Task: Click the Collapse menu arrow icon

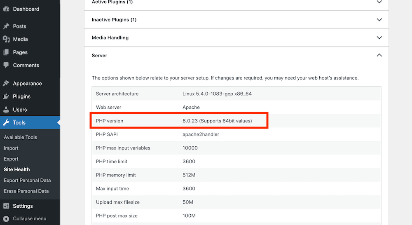Action: click(6, 219)
